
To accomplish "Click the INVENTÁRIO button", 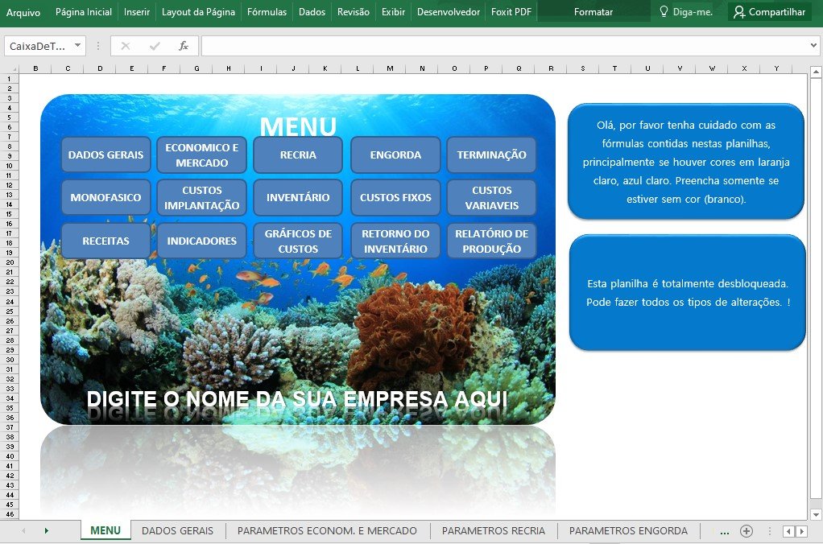I will [298, 197].
